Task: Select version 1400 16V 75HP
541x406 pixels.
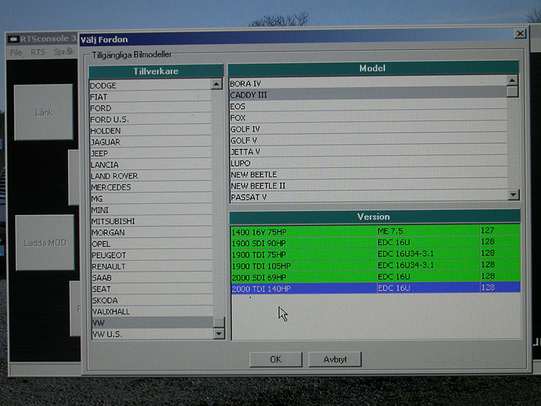Action: click(375, 231)
